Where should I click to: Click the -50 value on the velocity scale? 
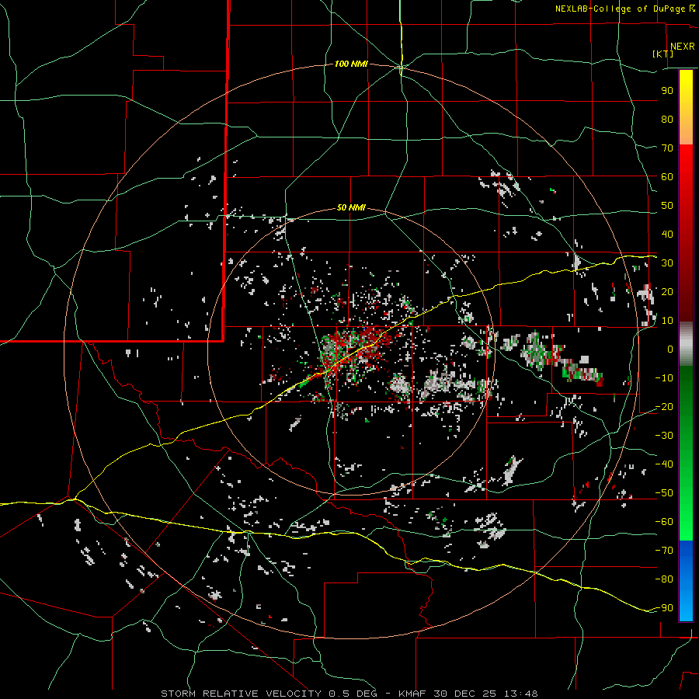tap(664, 493)
